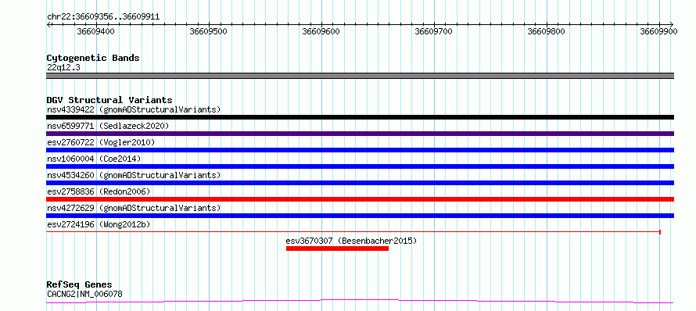The width and height of the screenshot is (696, 311).
Task: Click the blue bar of nsv1060004
Action: [x=360, y=166]
